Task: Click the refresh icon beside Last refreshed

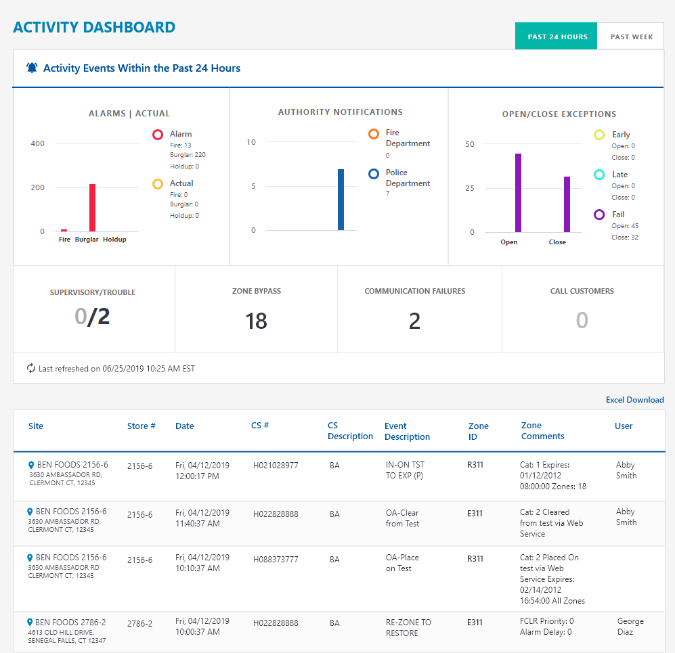Action: coord(31,369)
